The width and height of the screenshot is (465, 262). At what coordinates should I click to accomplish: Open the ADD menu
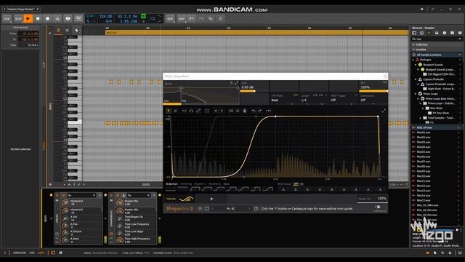point(170,19)
